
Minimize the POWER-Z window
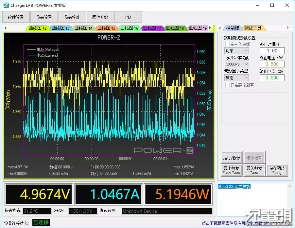click(x=257, y=5)
